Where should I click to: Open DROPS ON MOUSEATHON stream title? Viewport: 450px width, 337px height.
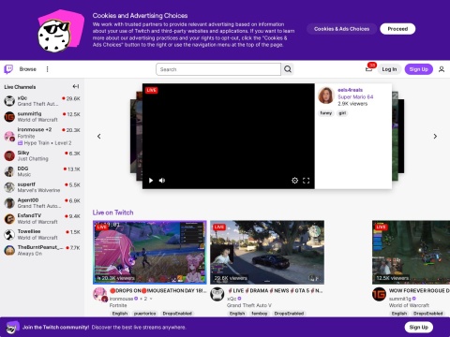(x=158, y=290)
